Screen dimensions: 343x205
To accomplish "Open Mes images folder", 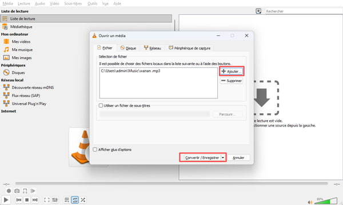I will coord(22,58).
